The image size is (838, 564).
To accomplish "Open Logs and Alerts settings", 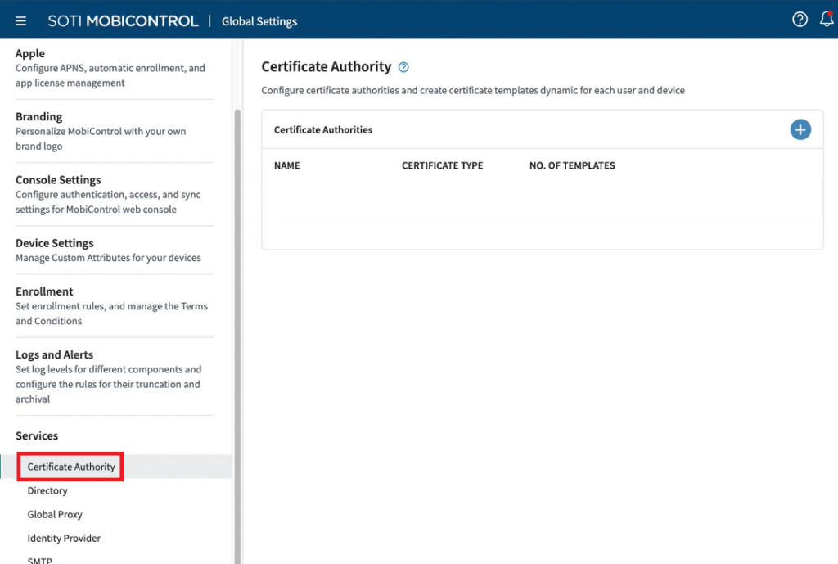I will pos(54,354).
